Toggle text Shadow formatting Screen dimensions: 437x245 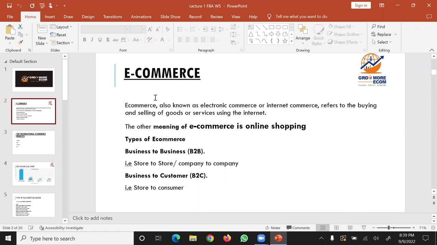click(x=108, y=39)
